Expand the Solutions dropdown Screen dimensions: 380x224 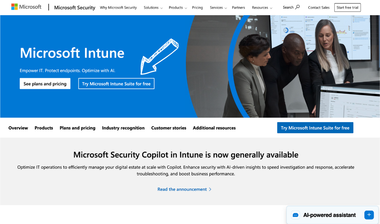pos(153,7)
